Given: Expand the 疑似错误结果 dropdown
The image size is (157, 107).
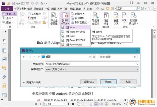Looking at the screenshot, I should pos(137,23).
